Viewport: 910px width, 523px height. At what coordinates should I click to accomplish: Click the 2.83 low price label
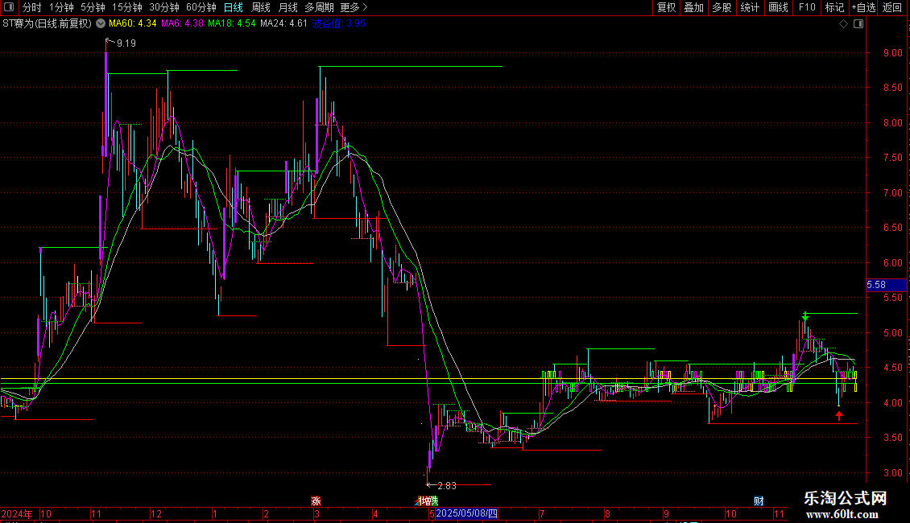point(447,486)
